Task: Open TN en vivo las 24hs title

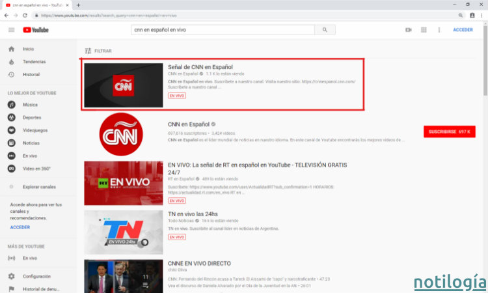Action: coord(193,214)
